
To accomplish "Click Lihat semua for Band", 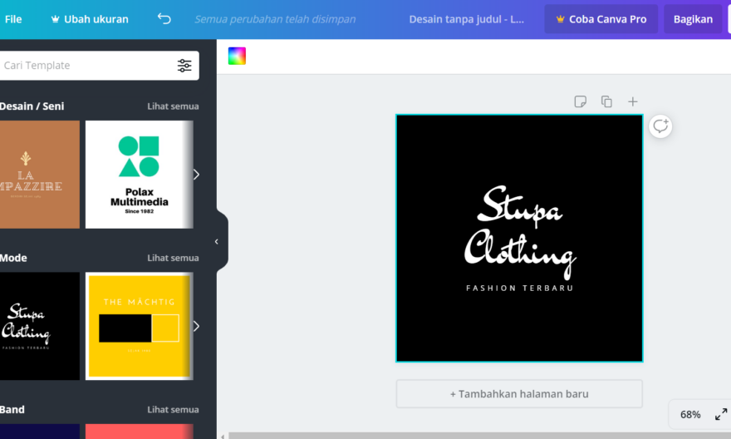I will pos(173,410).
